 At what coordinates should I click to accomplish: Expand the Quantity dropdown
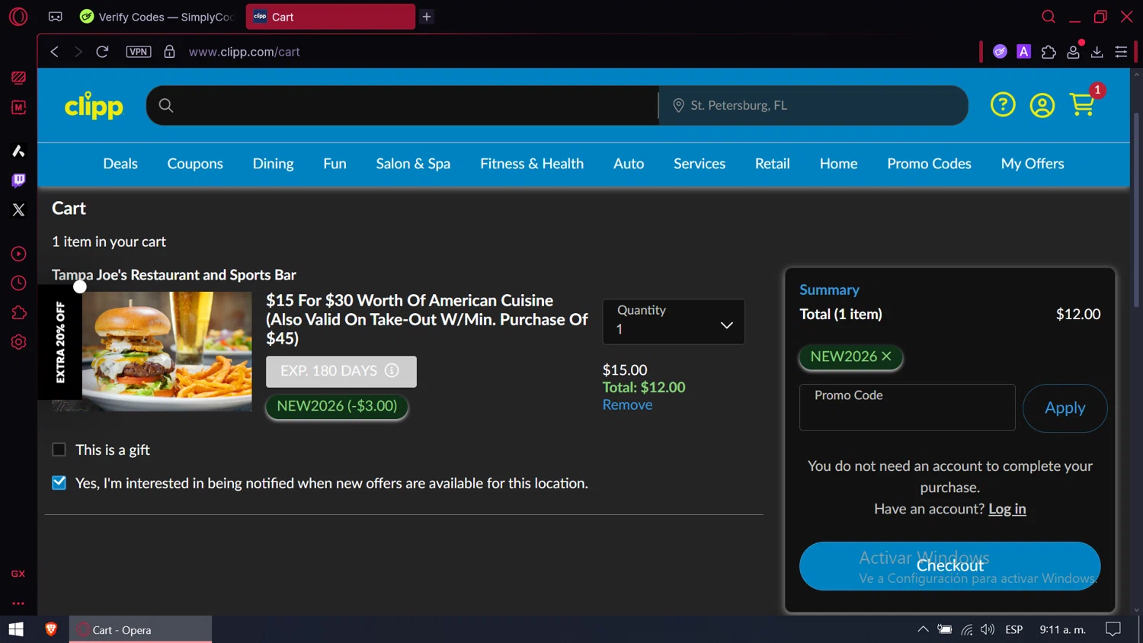(674, 321)
